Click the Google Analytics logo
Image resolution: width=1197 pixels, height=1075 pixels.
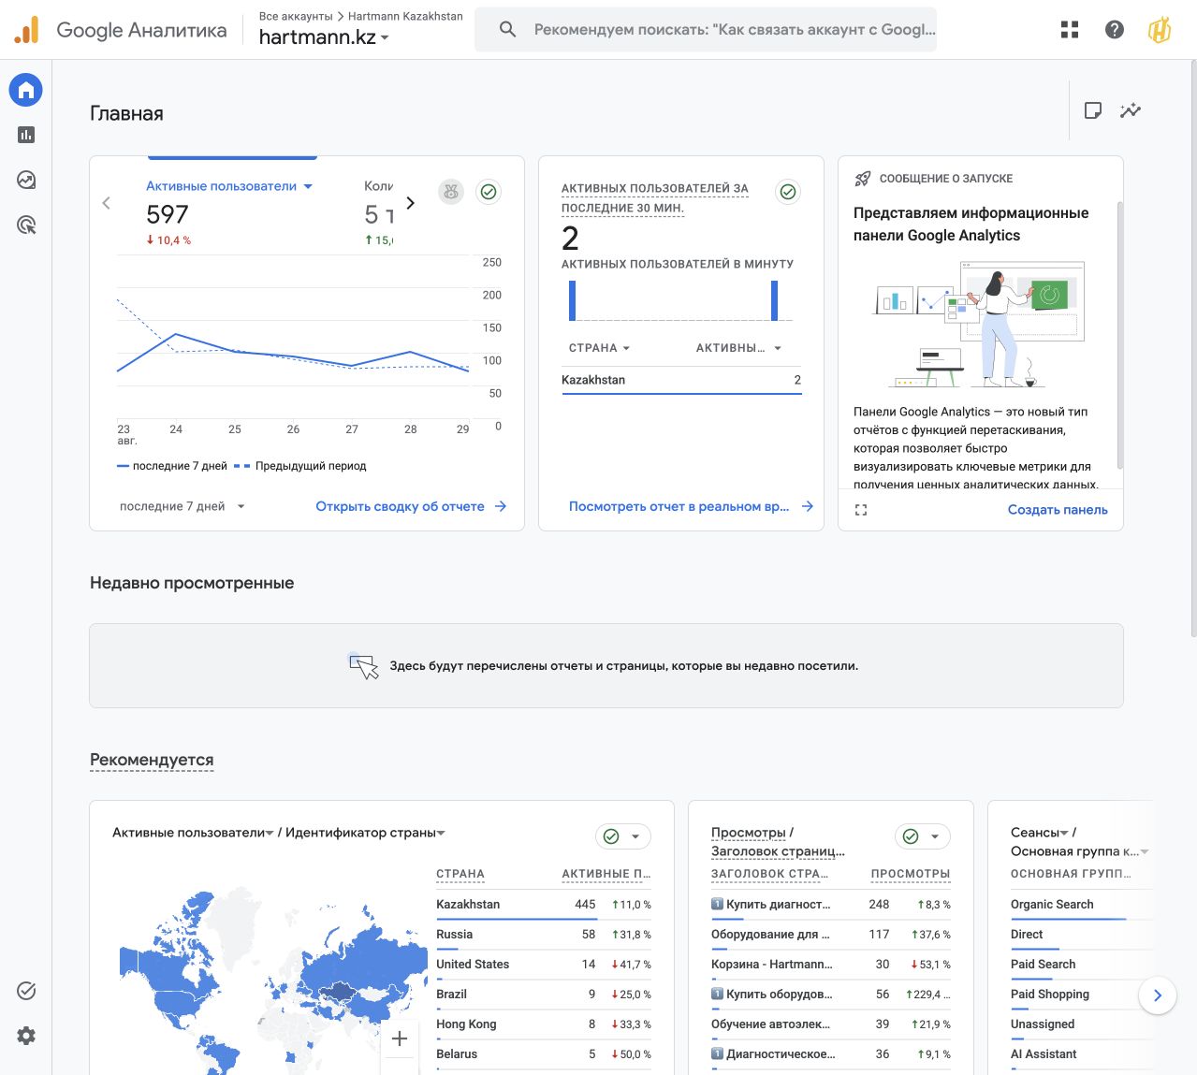click(x=26, y=30)
